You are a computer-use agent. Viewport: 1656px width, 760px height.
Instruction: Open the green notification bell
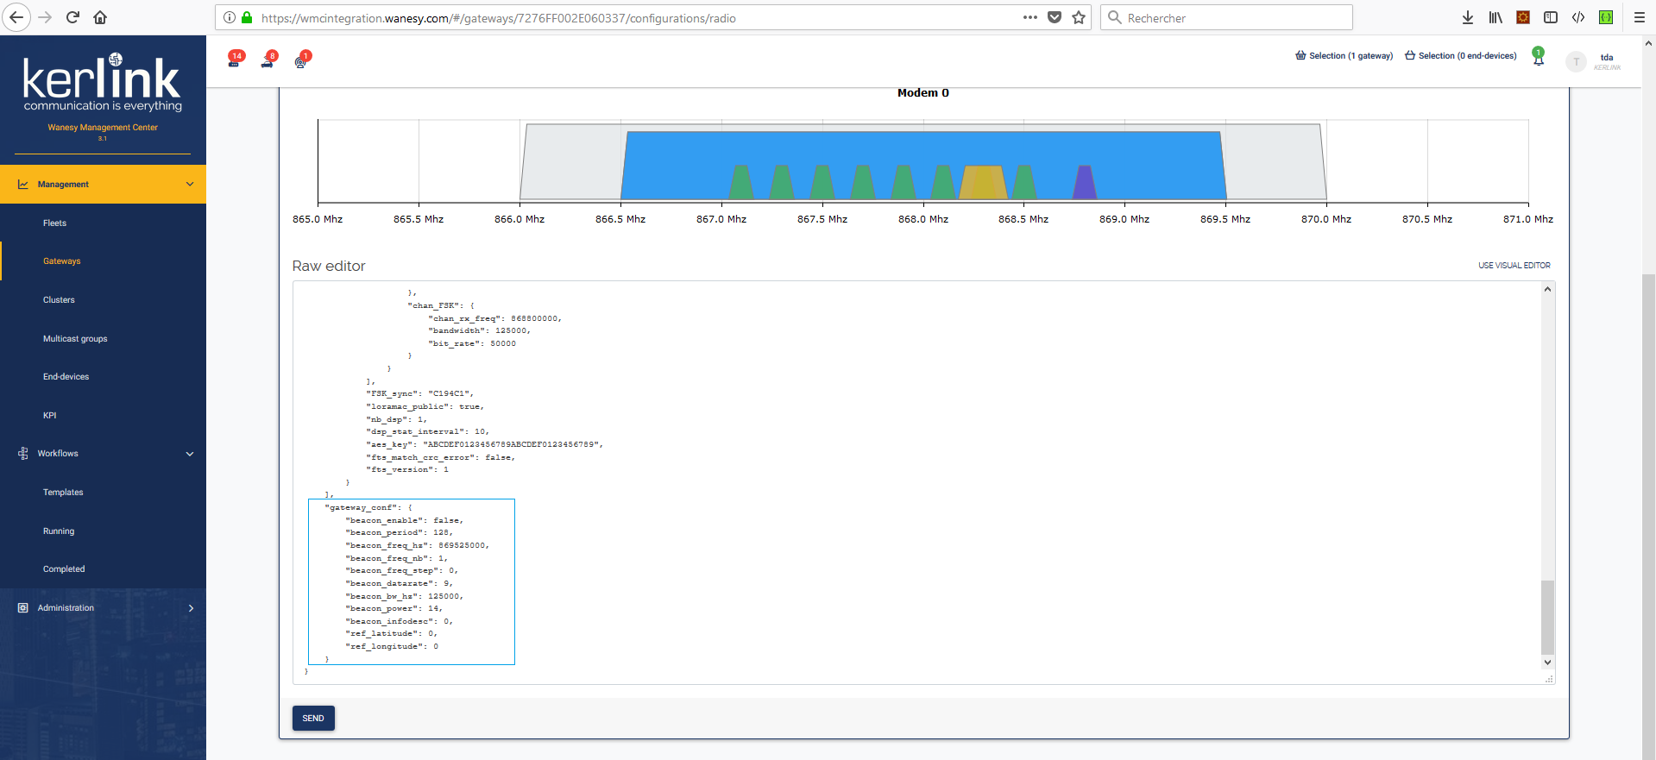[1538, 58]
